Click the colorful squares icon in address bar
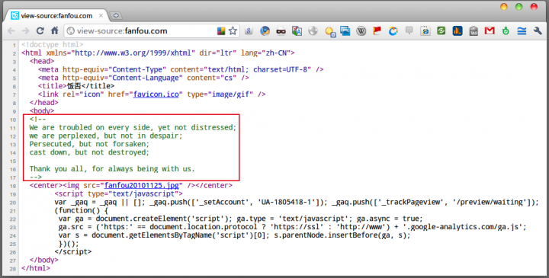 pyautogui.click(x=221, y=30)
